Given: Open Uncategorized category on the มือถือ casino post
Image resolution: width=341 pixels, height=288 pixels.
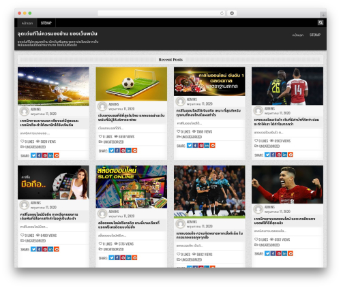Looking at the screenshot, I should pyautogui.click(x=35, y=240).
